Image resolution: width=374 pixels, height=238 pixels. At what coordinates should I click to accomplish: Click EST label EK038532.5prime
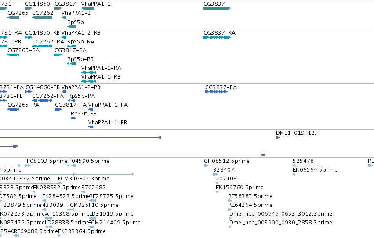click(57, 188)
